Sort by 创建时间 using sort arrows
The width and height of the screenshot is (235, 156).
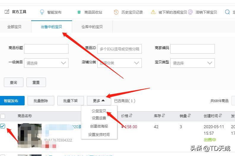[220, 116]
